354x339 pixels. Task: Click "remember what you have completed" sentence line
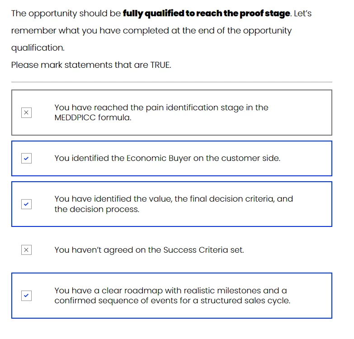click(x=151, y=31)
